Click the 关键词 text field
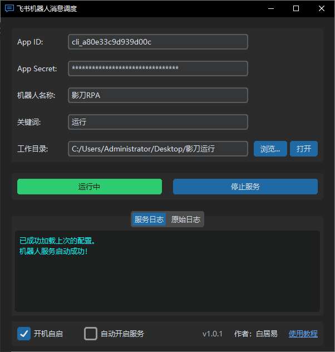The height and width of the screenshot is (352, 335). pos(157,122)
